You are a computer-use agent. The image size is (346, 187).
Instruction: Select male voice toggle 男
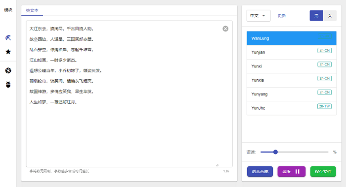point(316,16)
